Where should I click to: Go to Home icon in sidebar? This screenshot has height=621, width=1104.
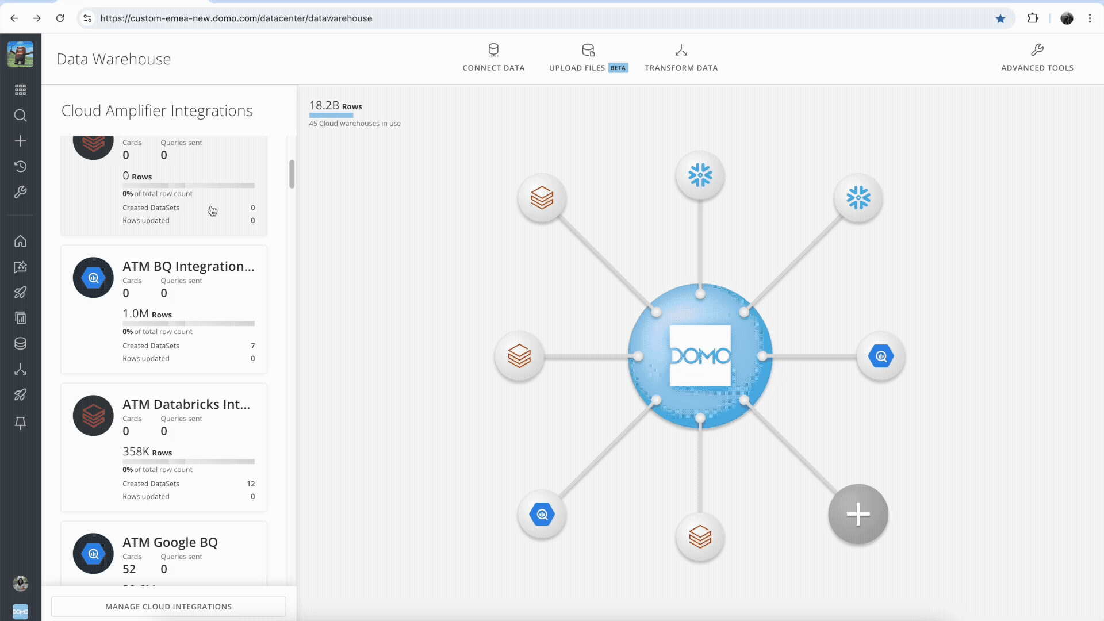(20, 241)
